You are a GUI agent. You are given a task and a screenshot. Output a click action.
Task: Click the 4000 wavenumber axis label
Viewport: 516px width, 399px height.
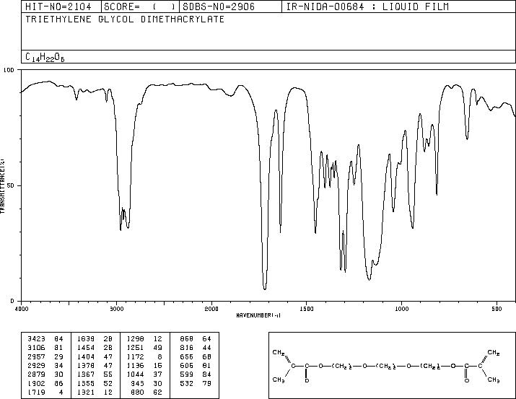click(22, 309)
